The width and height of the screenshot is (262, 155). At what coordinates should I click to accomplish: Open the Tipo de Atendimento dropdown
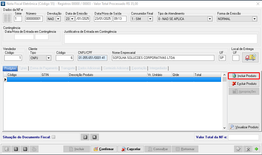coord(209,19)
